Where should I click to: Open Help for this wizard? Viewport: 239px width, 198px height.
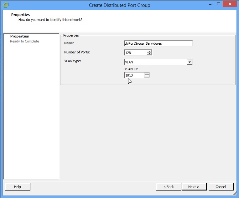[x=18, y=187]
